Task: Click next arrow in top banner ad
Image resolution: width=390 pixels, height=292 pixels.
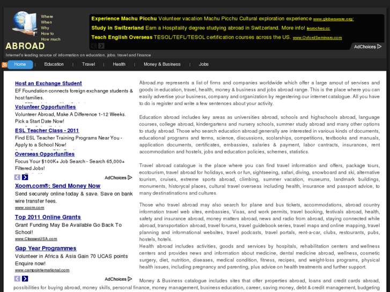Action: click(x=101, y=46)
